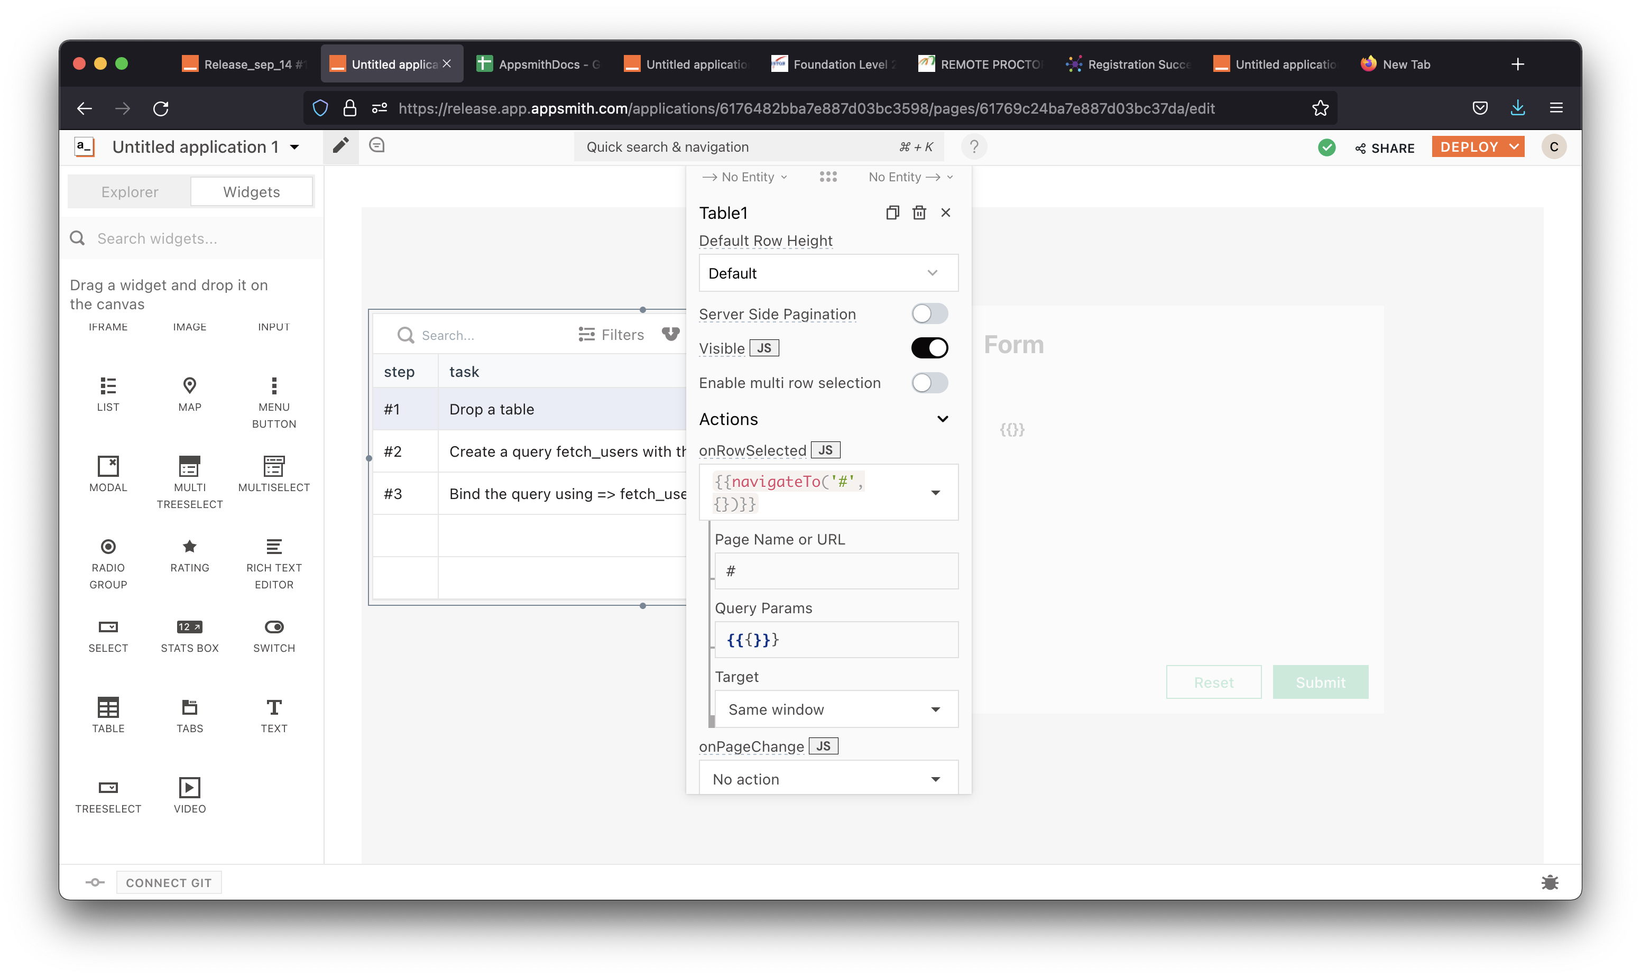Collapse the Actions section chevron
This screenshot has height=978, width=1641.
click(943, 419)
